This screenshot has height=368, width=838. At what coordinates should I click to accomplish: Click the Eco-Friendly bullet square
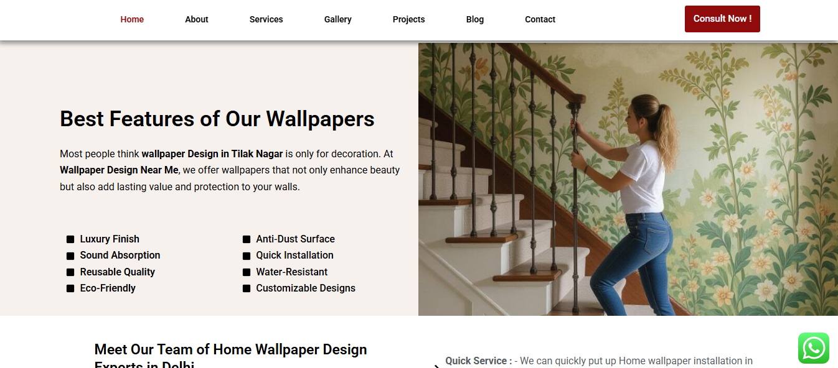point(70,288)
